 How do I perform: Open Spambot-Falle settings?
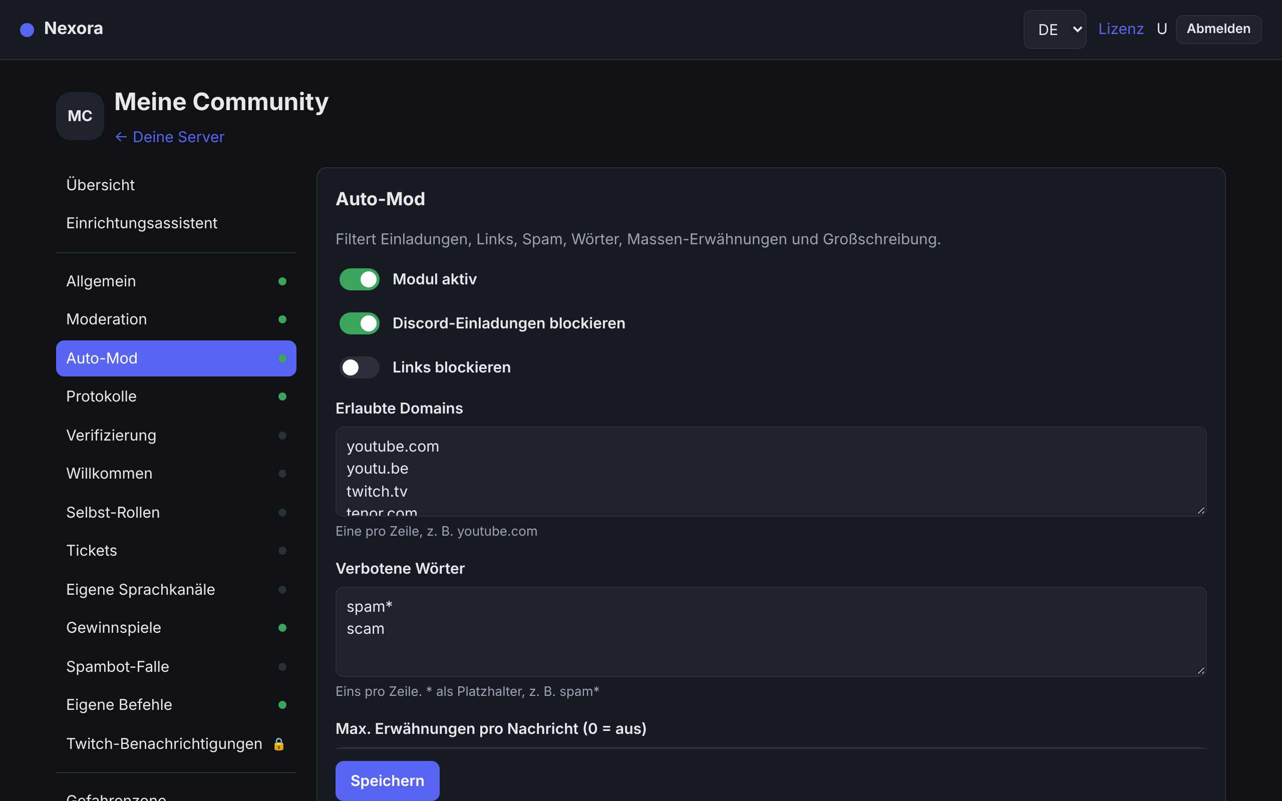pos(176,667)
